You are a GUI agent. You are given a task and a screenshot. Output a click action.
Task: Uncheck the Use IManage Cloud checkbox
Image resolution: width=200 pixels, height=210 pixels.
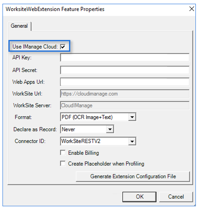coord(63,47)
